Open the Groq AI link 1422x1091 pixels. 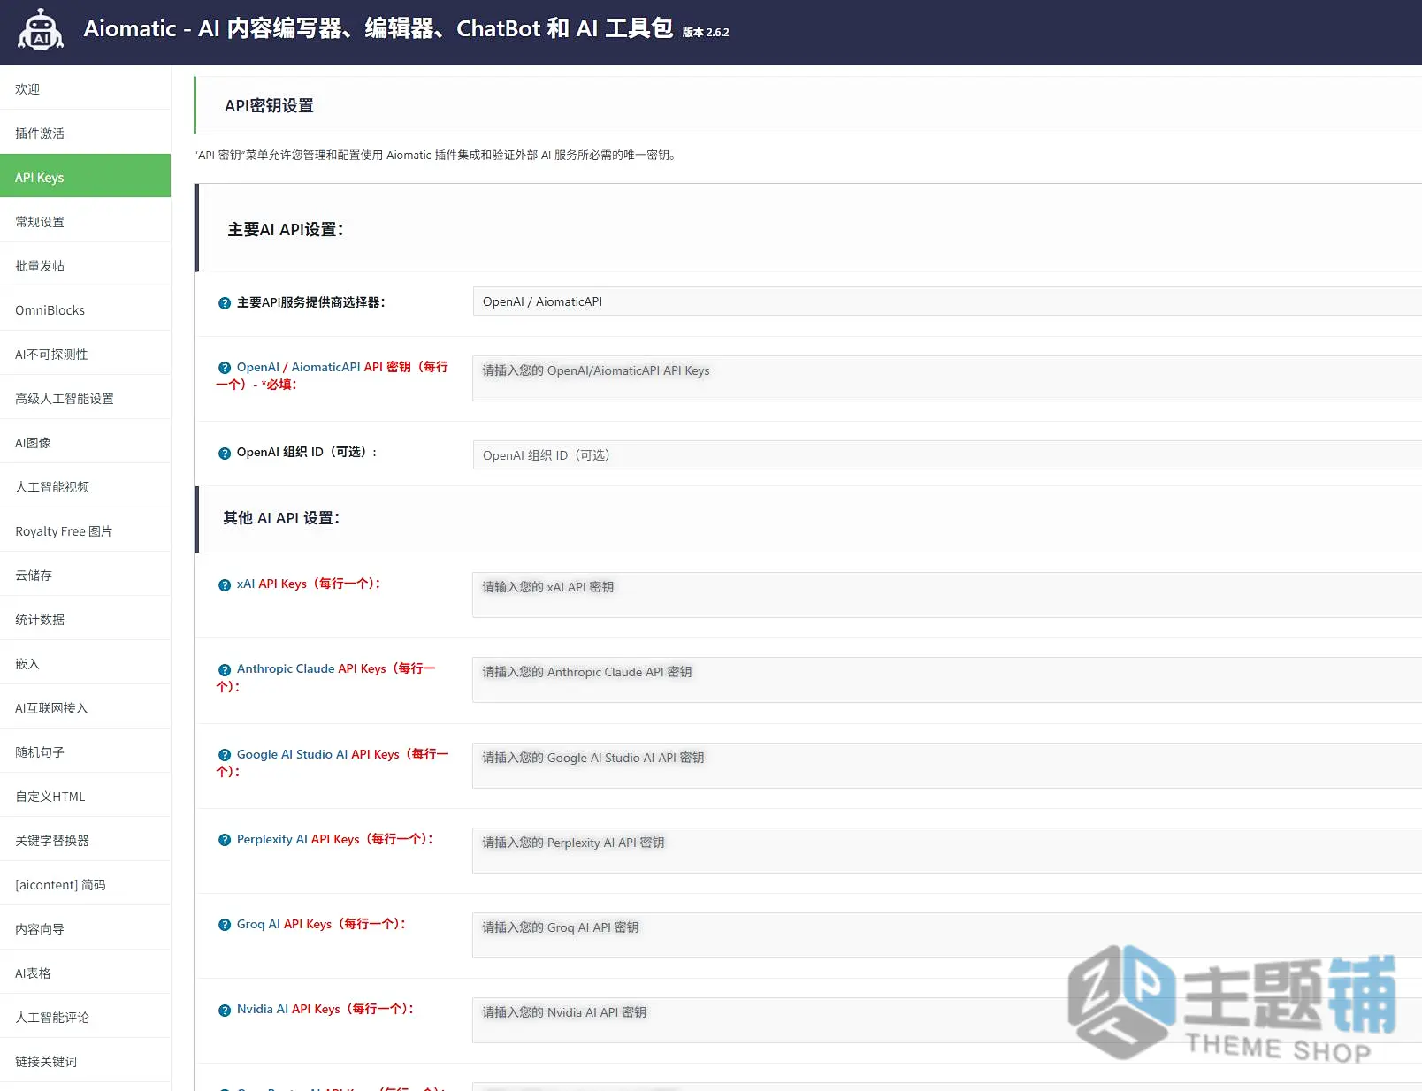point(258,924)
